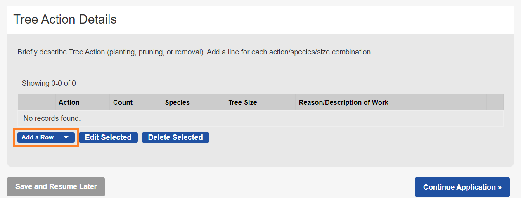Click the Reason/Description of Work column header

coord(343,102)
